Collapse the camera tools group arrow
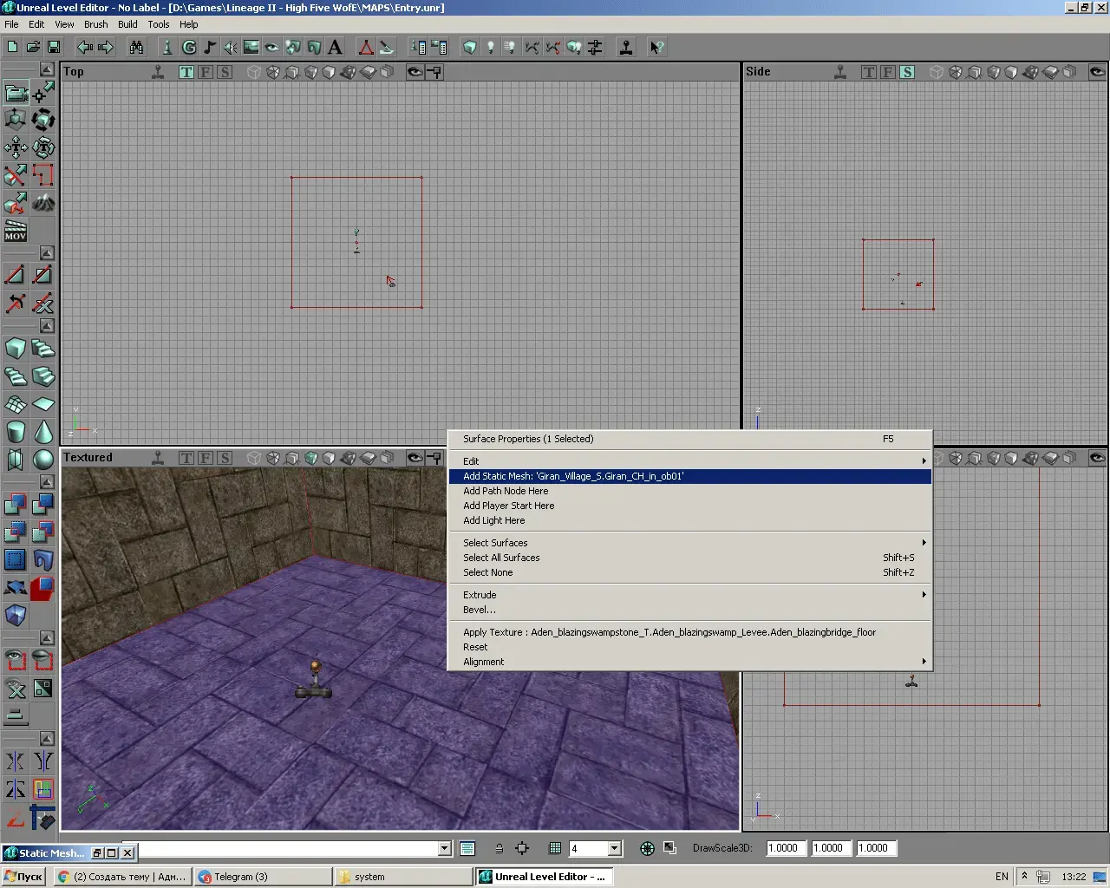Image resolution: width=1110 pixels, height=888 pixels. coord(47,69)
